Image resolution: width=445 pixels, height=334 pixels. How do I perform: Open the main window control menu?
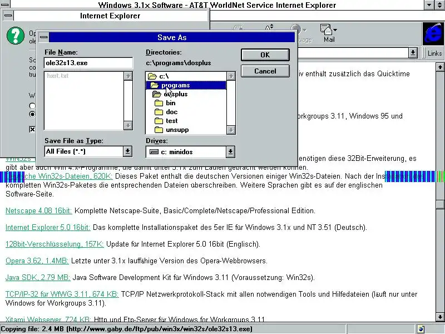(5, 4)
